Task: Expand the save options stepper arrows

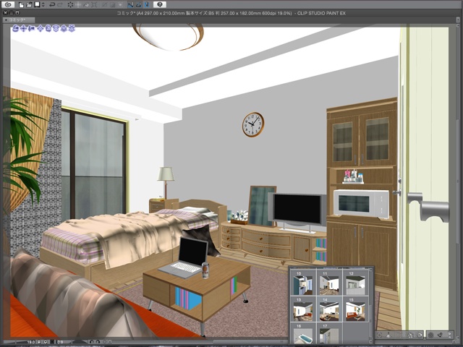Action: (x=43, y=4)
